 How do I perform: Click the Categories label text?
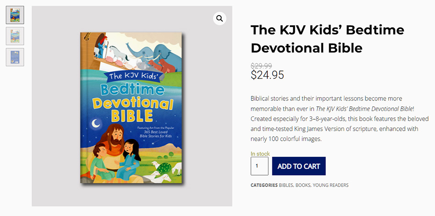(264, 185)
